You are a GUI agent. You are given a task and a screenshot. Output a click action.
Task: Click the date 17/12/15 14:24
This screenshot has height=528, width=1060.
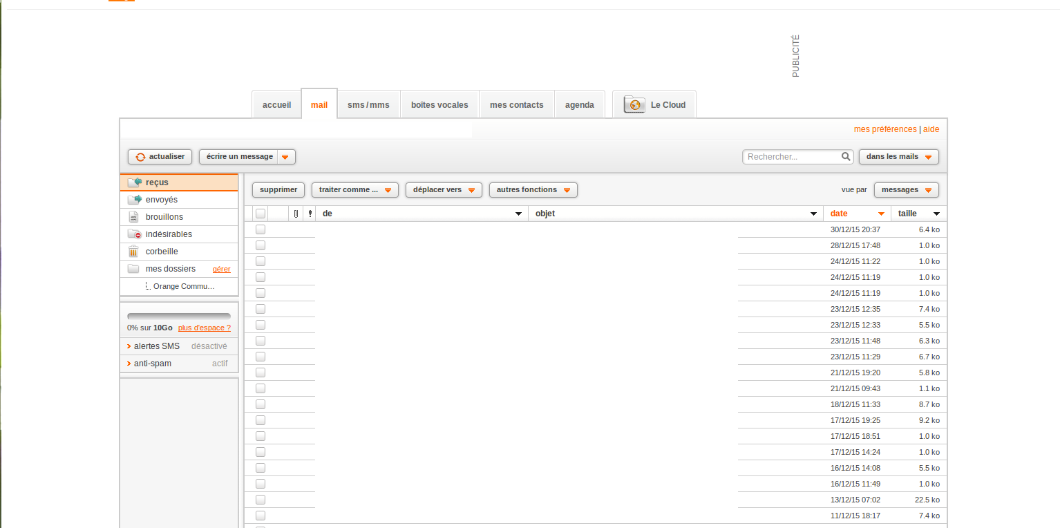855,452
